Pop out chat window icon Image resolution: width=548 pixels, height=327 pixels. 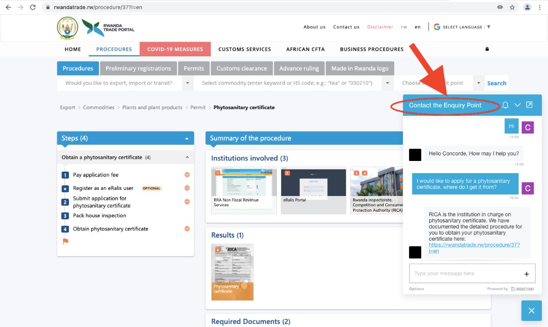pos(529,105)
